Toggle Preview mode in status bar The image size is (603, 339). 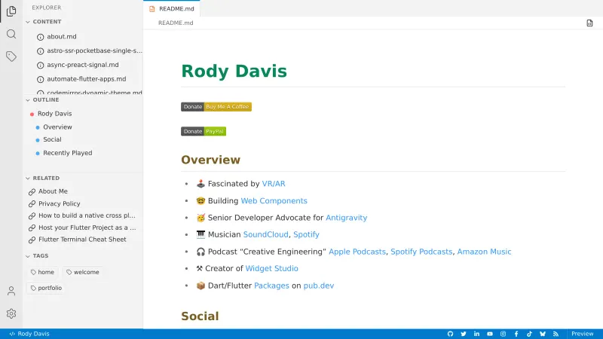pos(582,334)
